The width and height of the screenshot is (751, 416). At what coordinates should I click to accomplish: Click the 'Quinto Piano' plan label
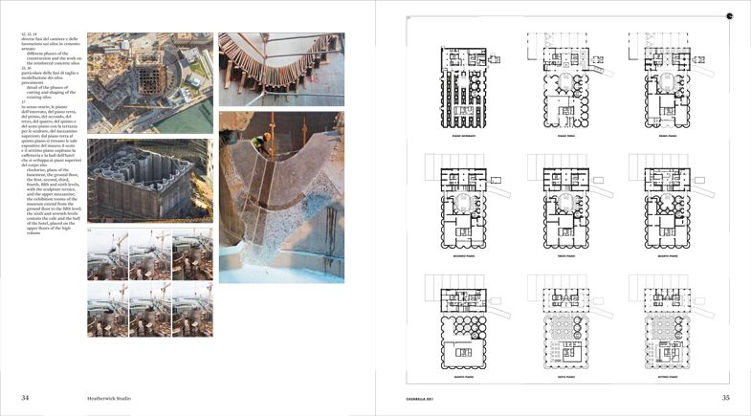pyautogui.click(x=464, y=377)
